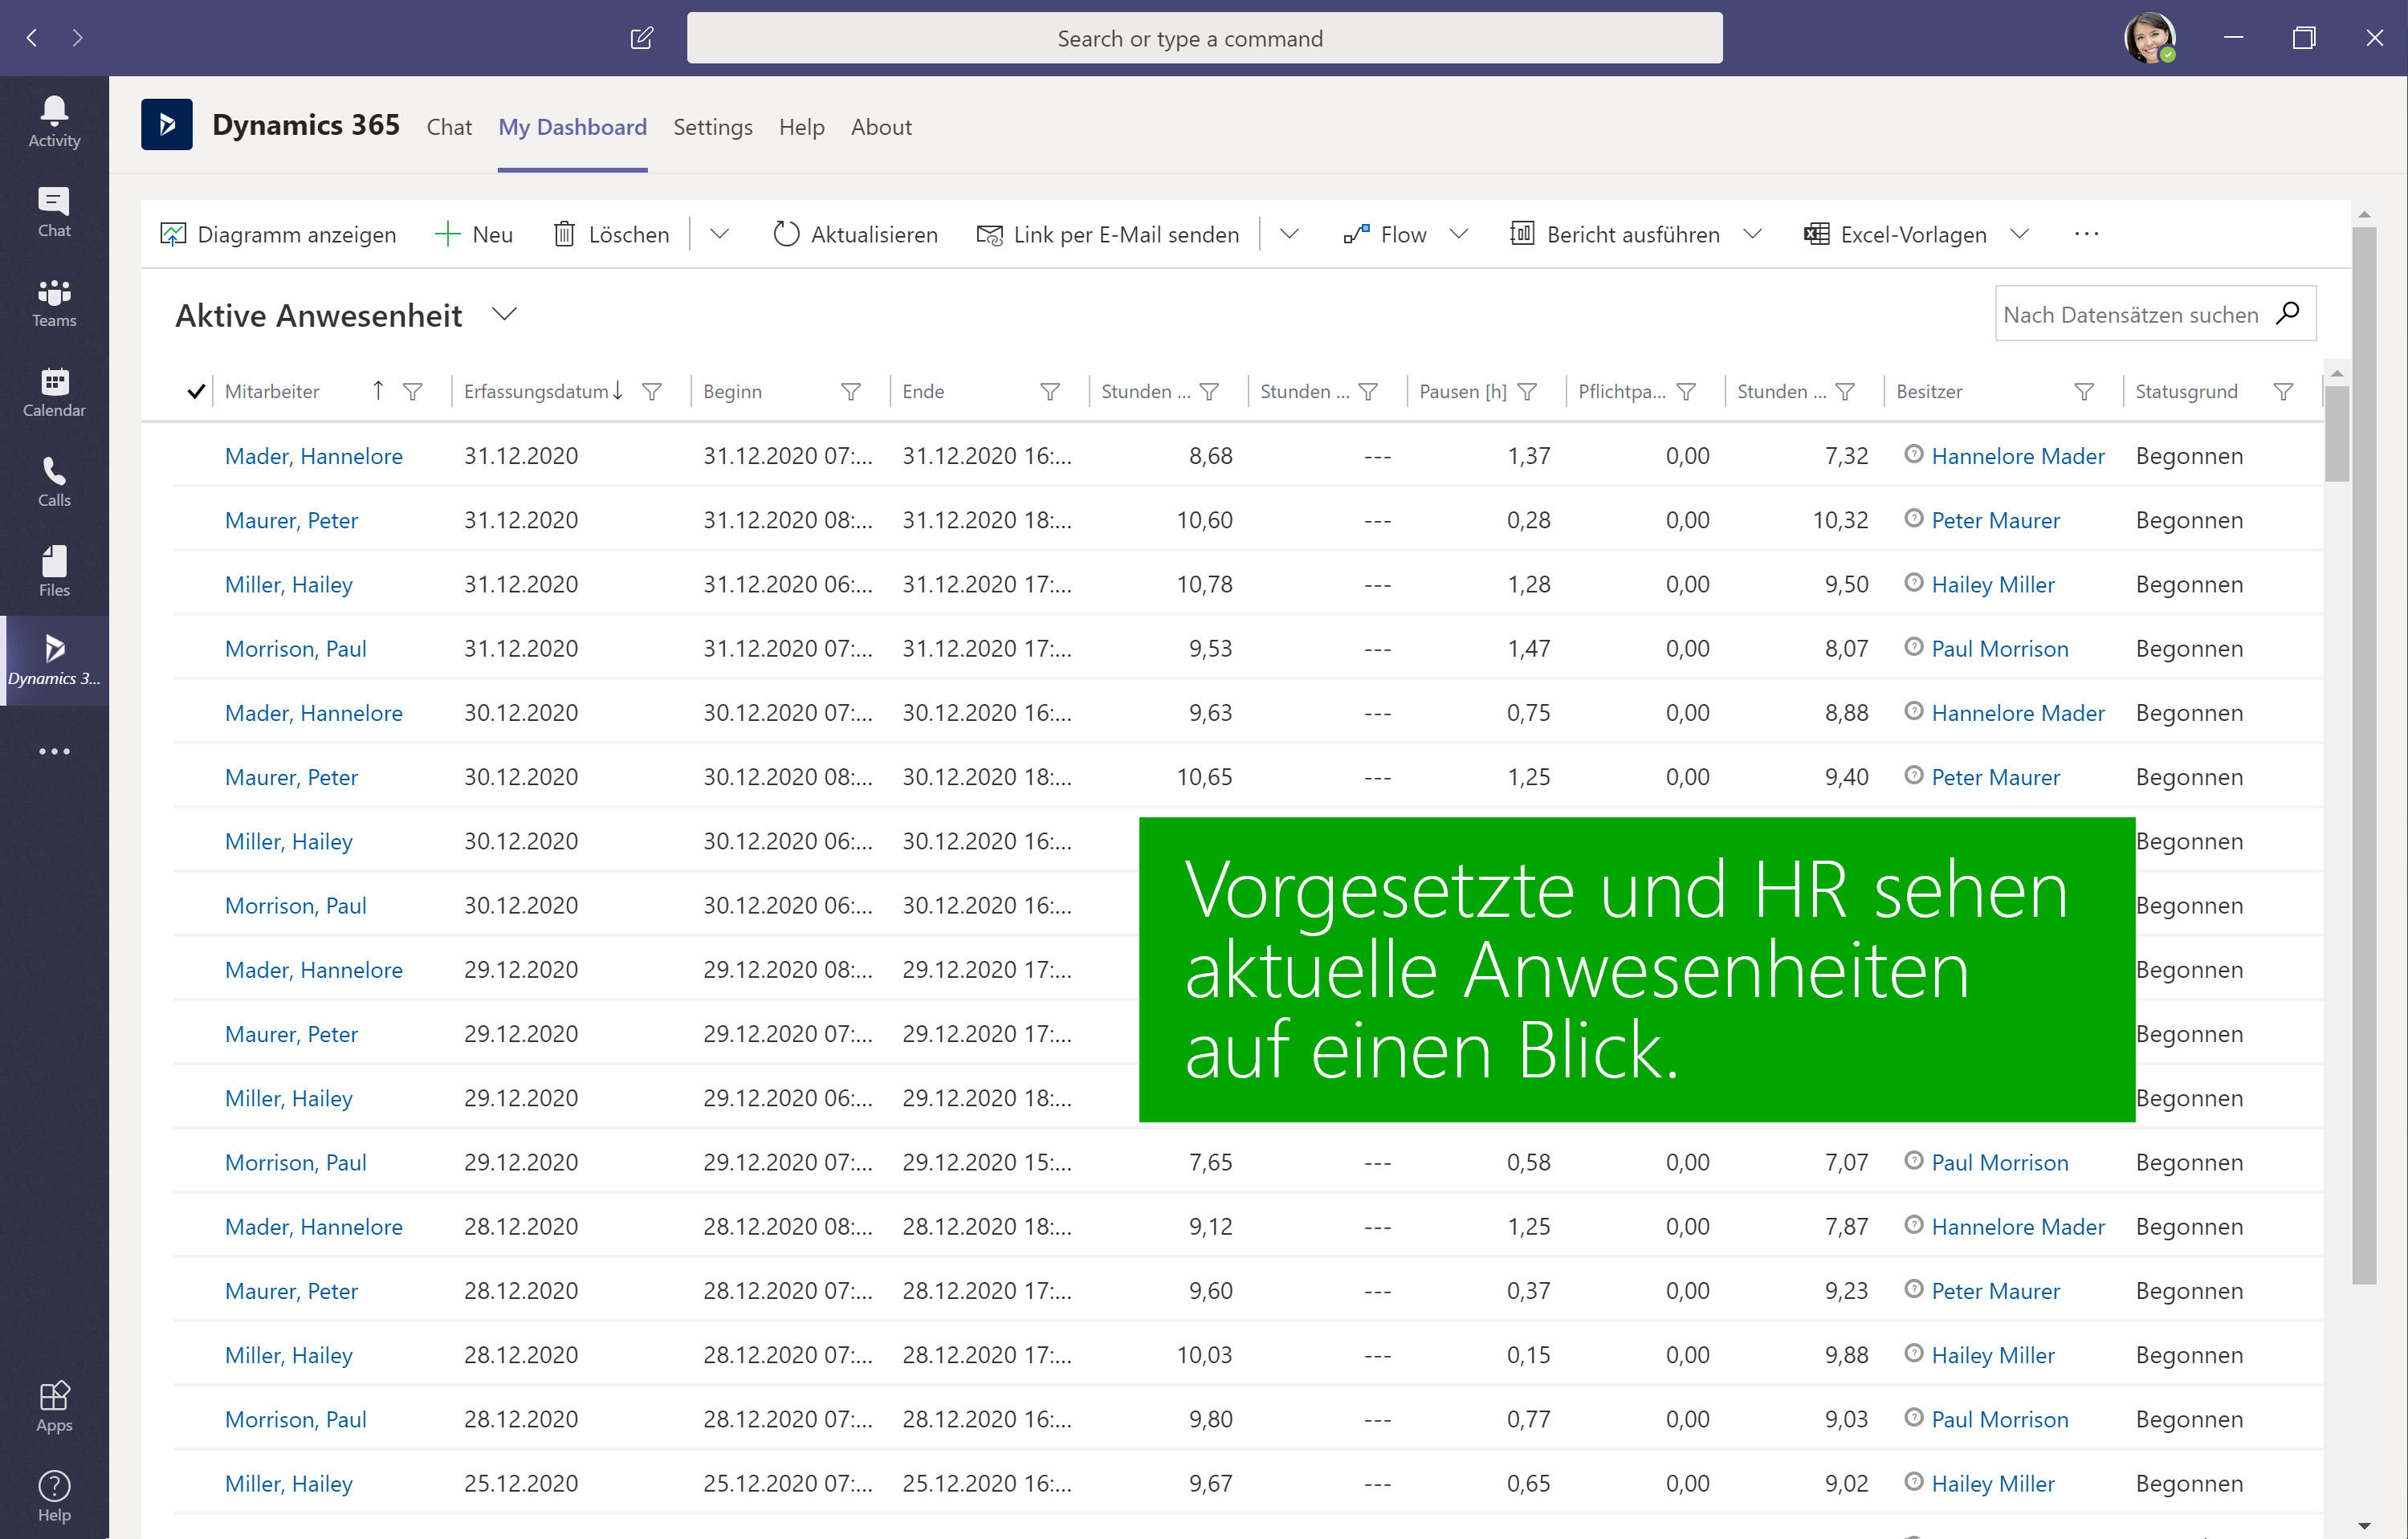Open the Statusgrund column filter
The width and height of the screenshot is (2408, 1539).
(2283, 391)
